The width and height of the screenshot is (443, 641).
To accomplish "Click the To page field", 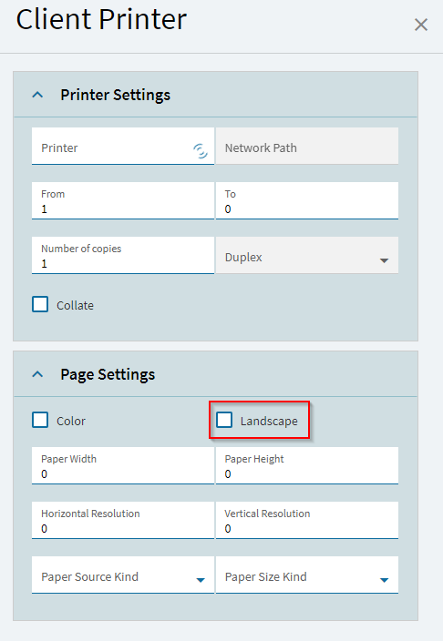I will [307, 200].
